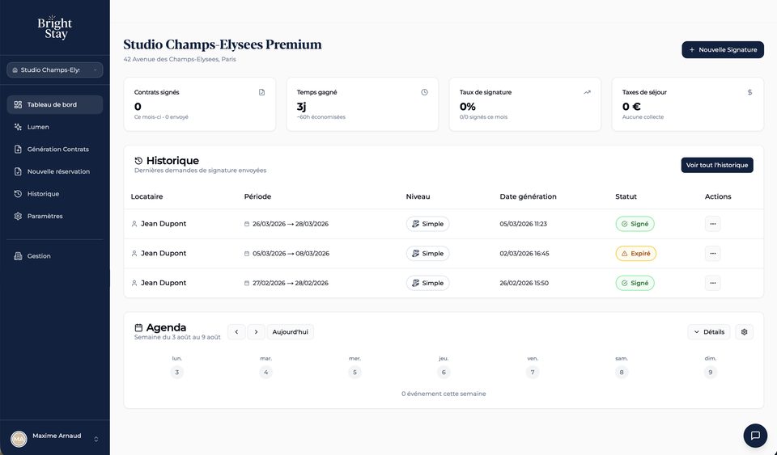Expand the Studio Champs-Ely property selector
777x455 pixels.
tap(54, 70)
